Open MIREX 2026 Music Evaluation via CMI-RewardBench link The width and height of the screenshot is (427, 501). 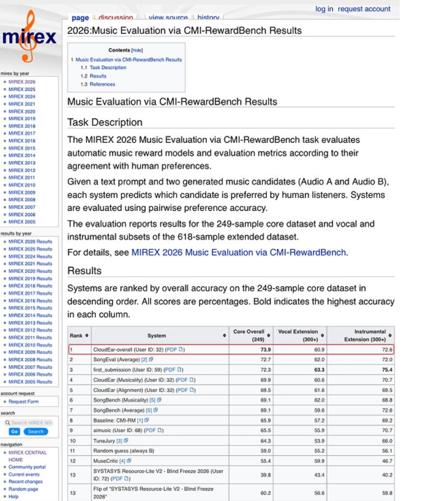point(239,253)
